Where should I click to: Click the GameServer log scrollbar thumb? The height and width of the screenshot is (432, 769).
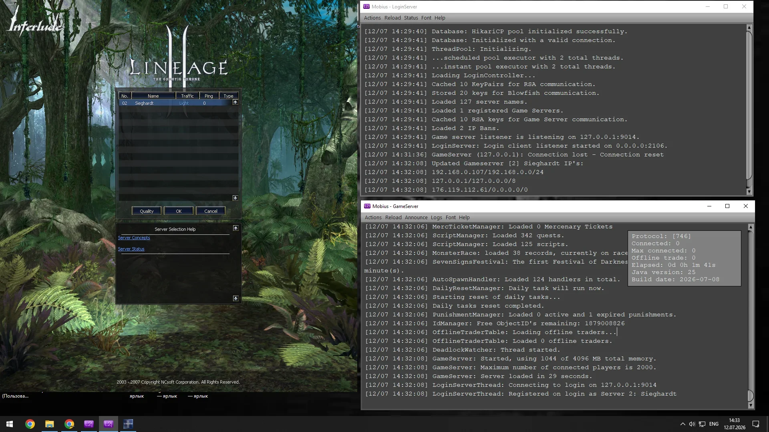tap(751, 396)
